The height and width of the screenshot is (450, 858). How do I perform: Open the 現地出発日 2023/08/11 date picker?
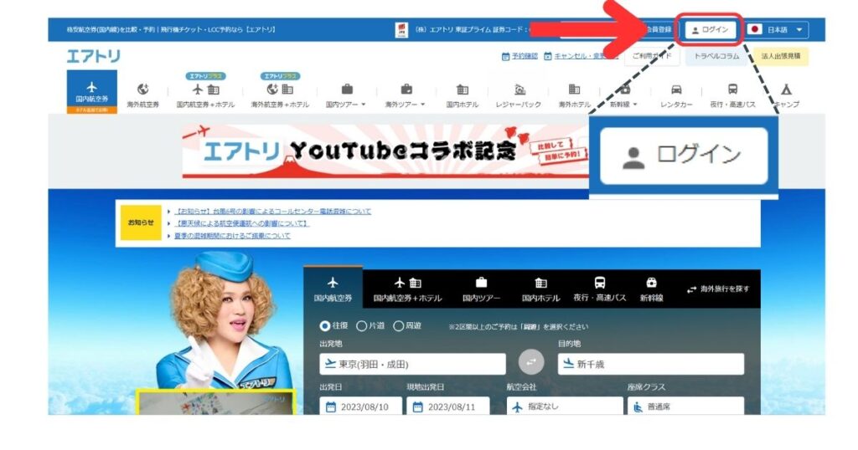[448, 407]
